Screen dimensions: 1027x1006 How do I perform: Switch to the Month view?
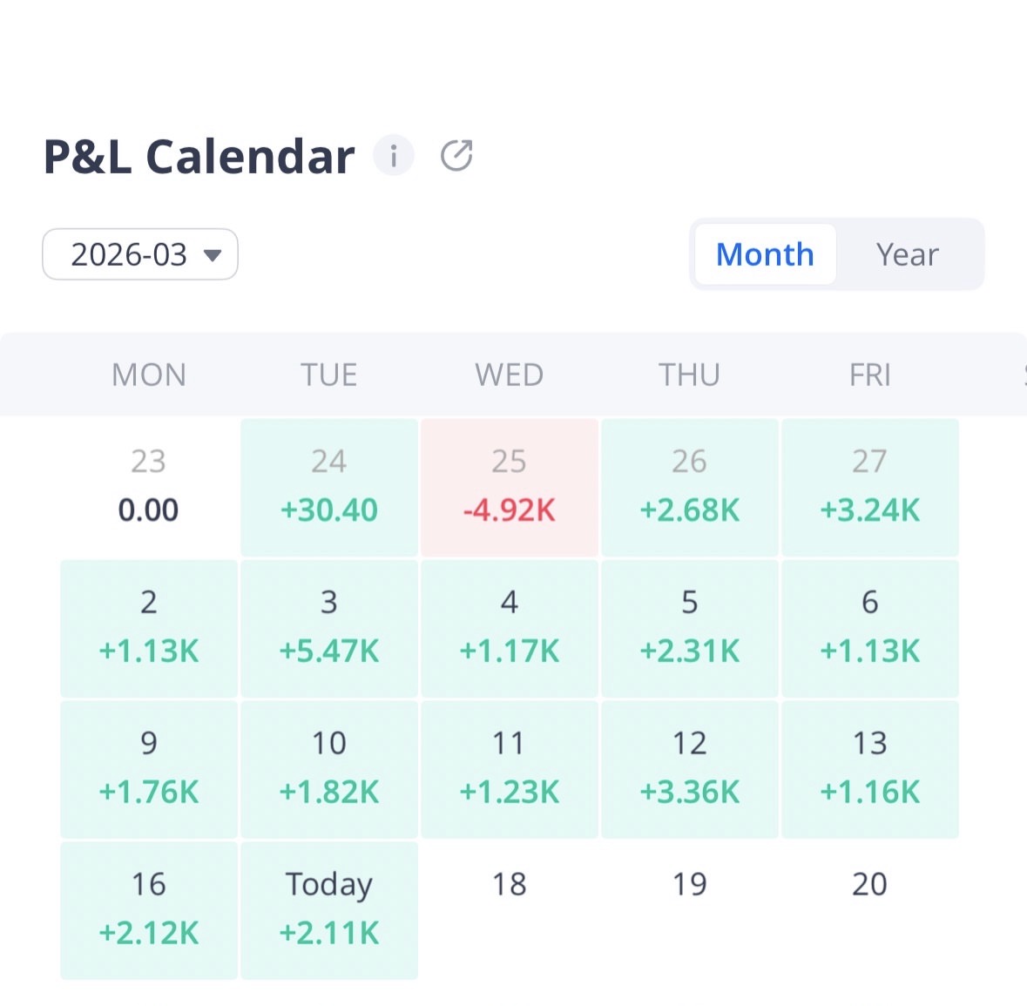pyautogui.click(x=765, y=254)
